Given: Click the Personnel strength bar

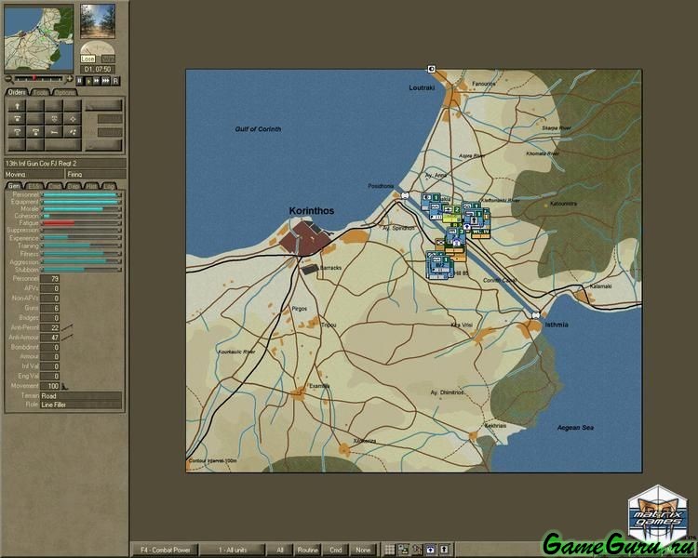Looking at the screenshot, I should pos(81,195).
